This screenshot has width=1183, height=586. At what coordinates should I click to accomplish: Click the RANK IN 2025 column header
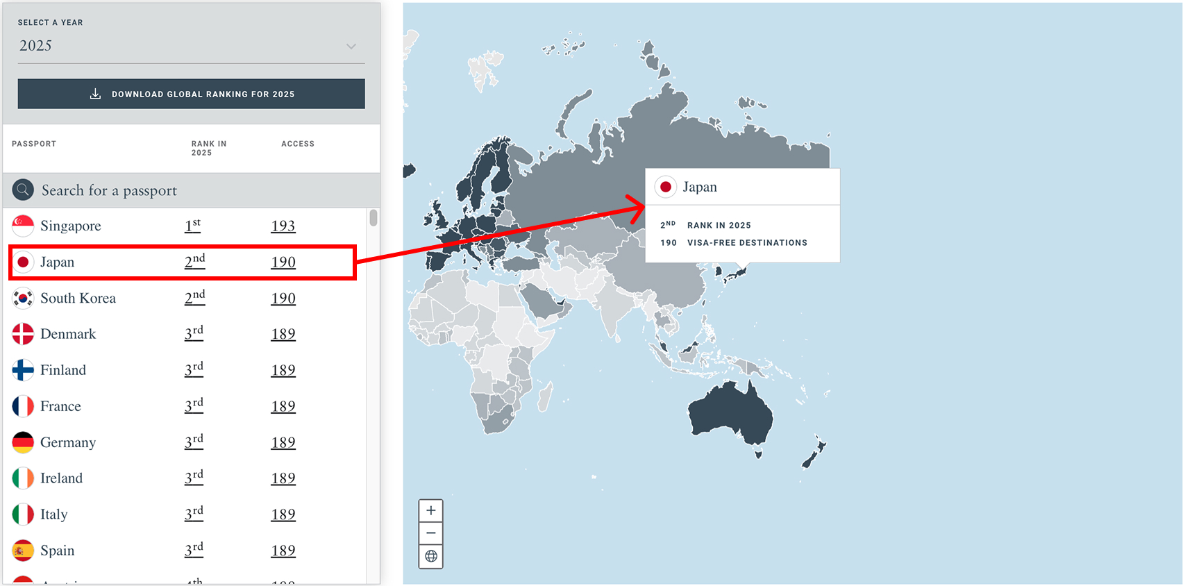[x=209, y=148]
